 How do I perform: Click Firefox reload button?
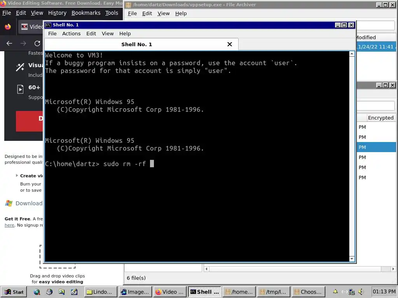click(x=37, y=43)
